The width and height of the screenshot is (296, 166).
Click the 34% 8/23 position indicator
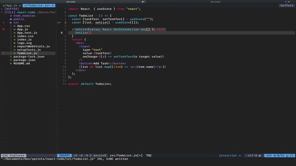(x=279, y=155)
